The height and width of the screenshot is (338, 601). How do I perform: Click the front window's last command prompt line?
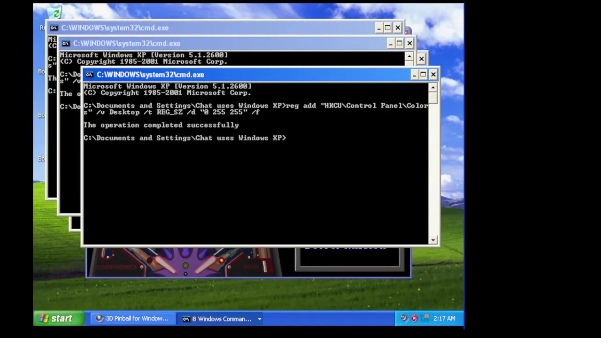(185, 138)
